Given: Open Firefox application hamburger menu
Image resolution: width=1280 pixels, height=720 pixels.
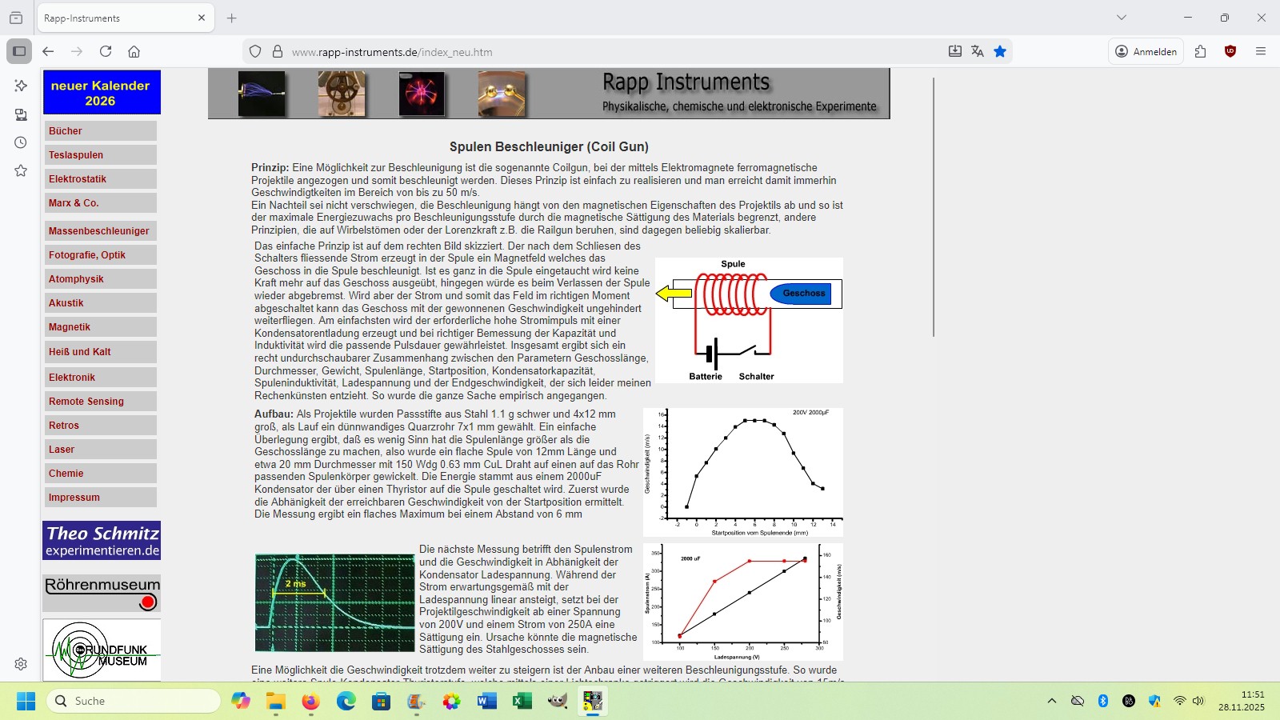Looking at the screenshot, I should pos(1261,51).
